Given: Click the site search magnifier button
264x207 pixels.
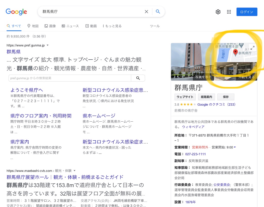Looking at the screenshot, I should 138,78.
